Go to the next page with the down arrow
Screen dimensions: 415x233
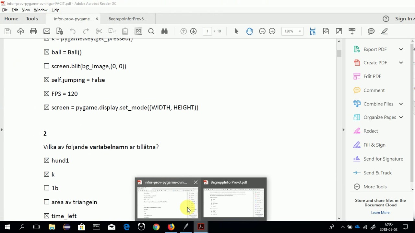(194, 31)
